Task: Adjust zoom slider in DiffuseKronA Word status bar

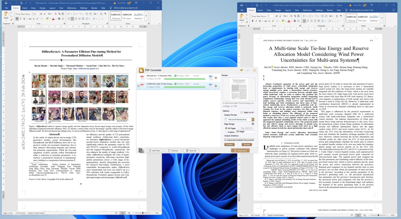Action: pos(143,213)
